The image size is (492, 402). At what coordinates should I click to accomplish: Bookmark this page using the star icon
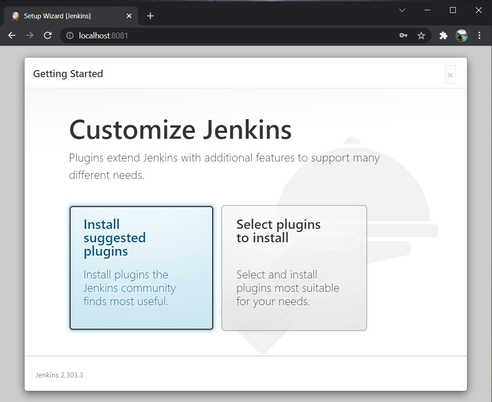coord(421,35)
